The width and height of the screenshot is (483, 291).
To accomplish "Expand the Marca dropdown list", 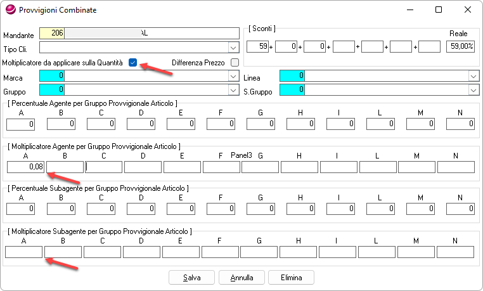I will [x=233, y=76].
